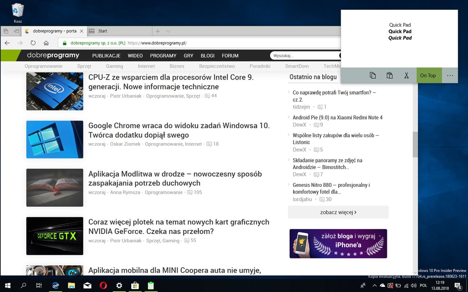The image size is (468, 292).
Task: Open Microsoft Store from the taskbar
Action: [135, 285]
